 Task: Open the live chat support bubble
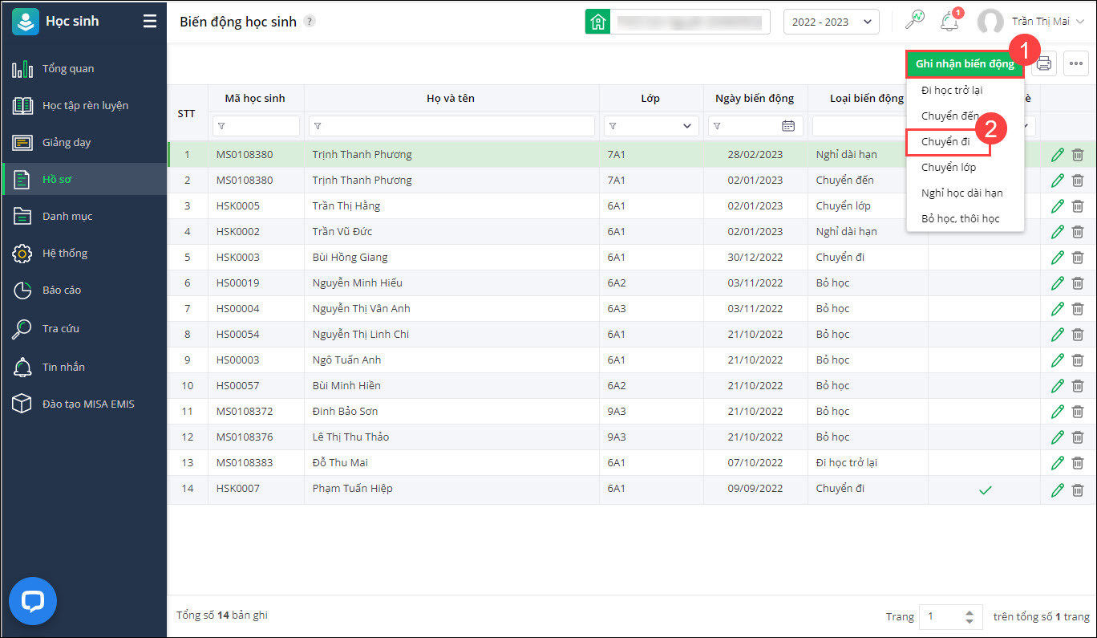tap(33, 601)
